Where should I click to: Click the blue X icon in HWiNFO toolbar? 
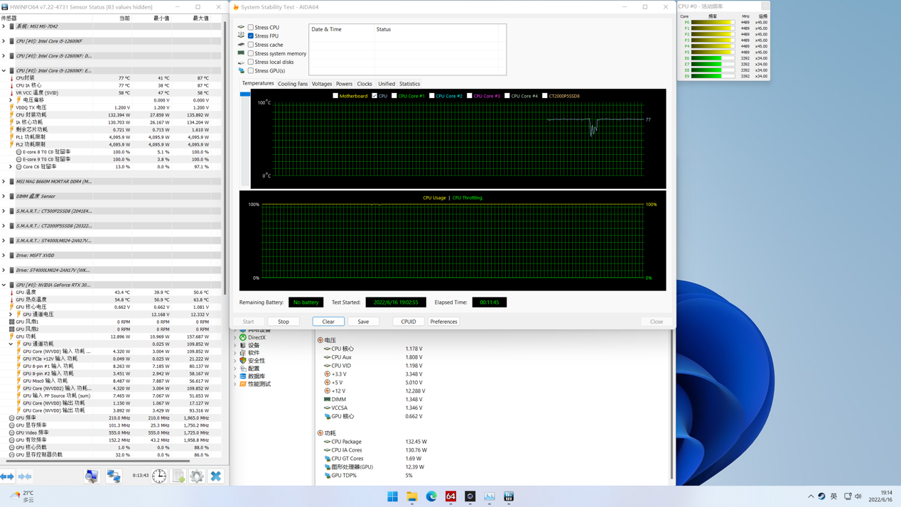tap(216, 476)
